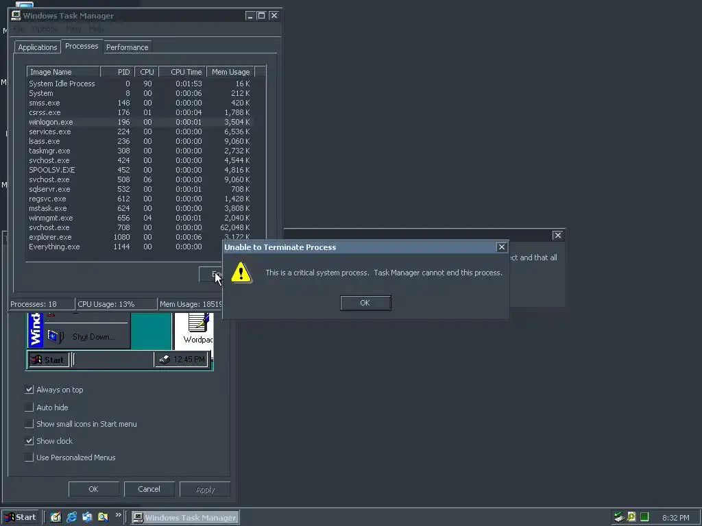
Task: Select the winmgmt.exe process row
Action: (x=139, y=218)
